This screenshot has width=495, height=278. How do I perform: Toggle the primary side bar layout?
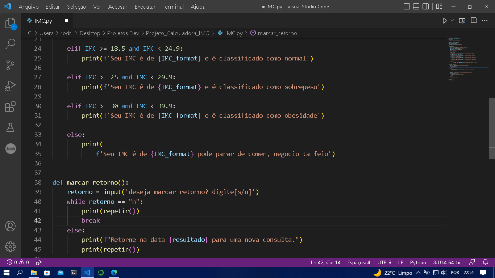click(407, 7)
